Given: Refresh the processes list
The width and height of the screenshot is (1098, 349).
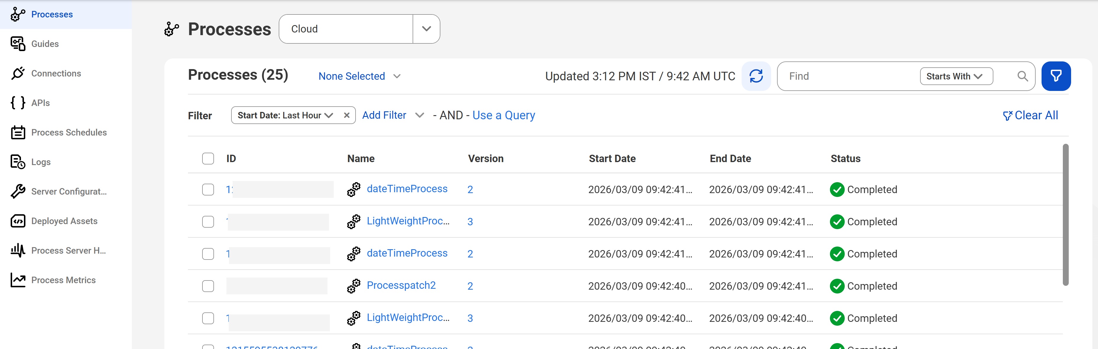Looking at the screenshot, I should tap(756, 76).
